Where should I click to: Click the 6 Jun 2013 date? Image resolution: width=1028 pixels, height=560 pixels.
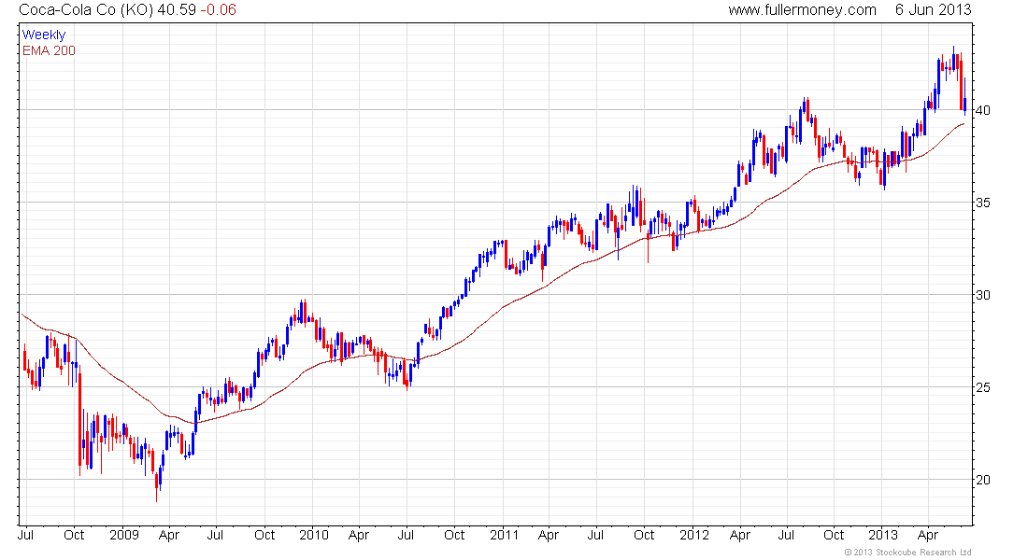pos(933,10)
